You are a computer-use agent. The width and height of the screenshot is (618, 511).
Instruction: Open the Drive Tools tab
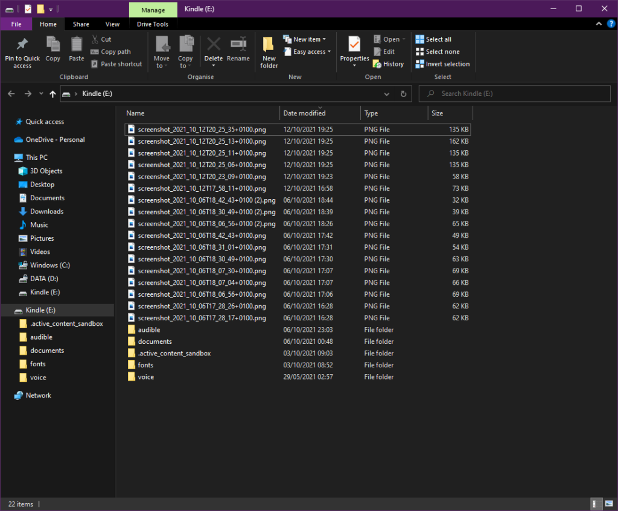[x=153, y=24]
